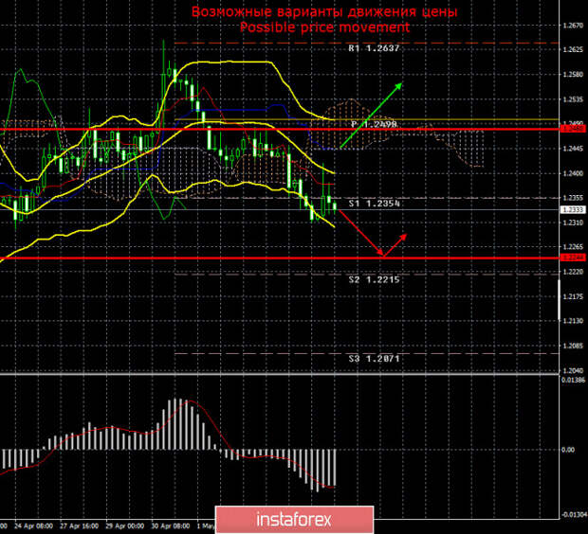Click the 1.2175 price axis value
Image resolution: width=588 pixels, height=534 pixels.
574,296
